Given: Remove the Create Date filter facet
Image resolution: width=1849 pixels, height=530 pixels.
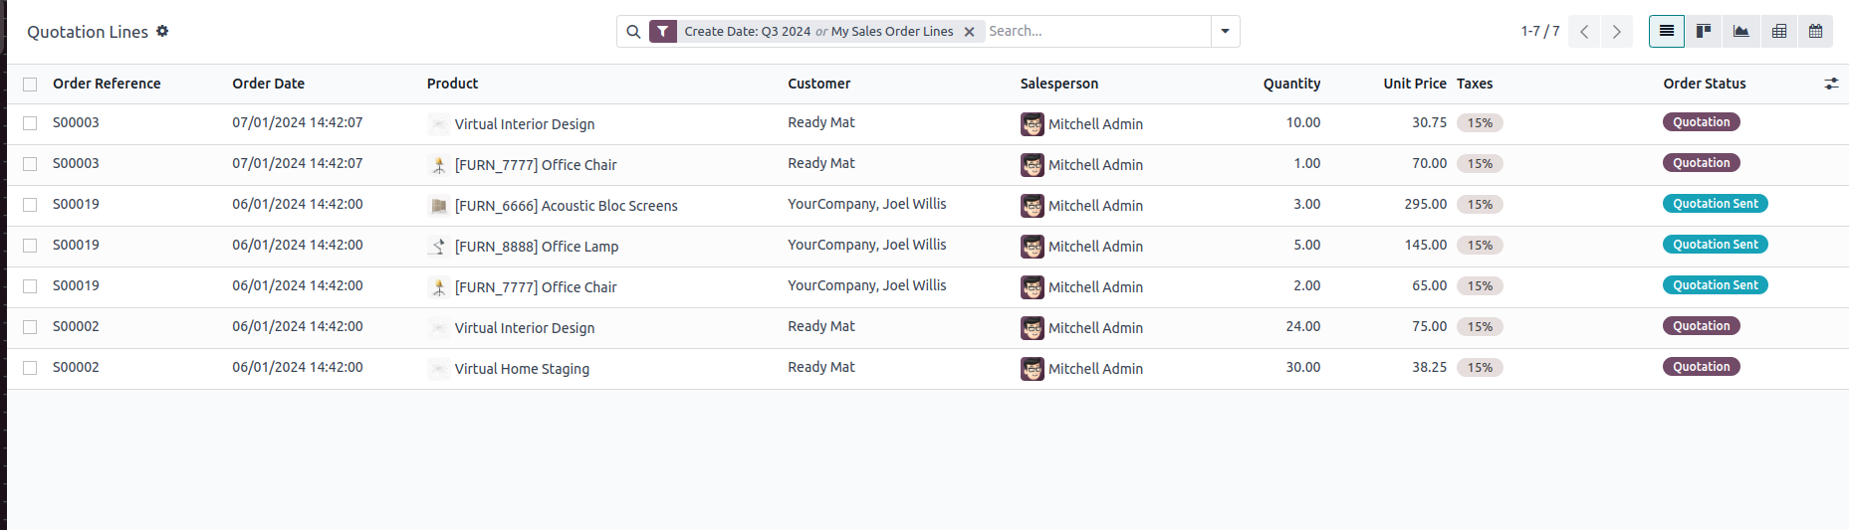Looking at the screenshot, I should [969, 32].
